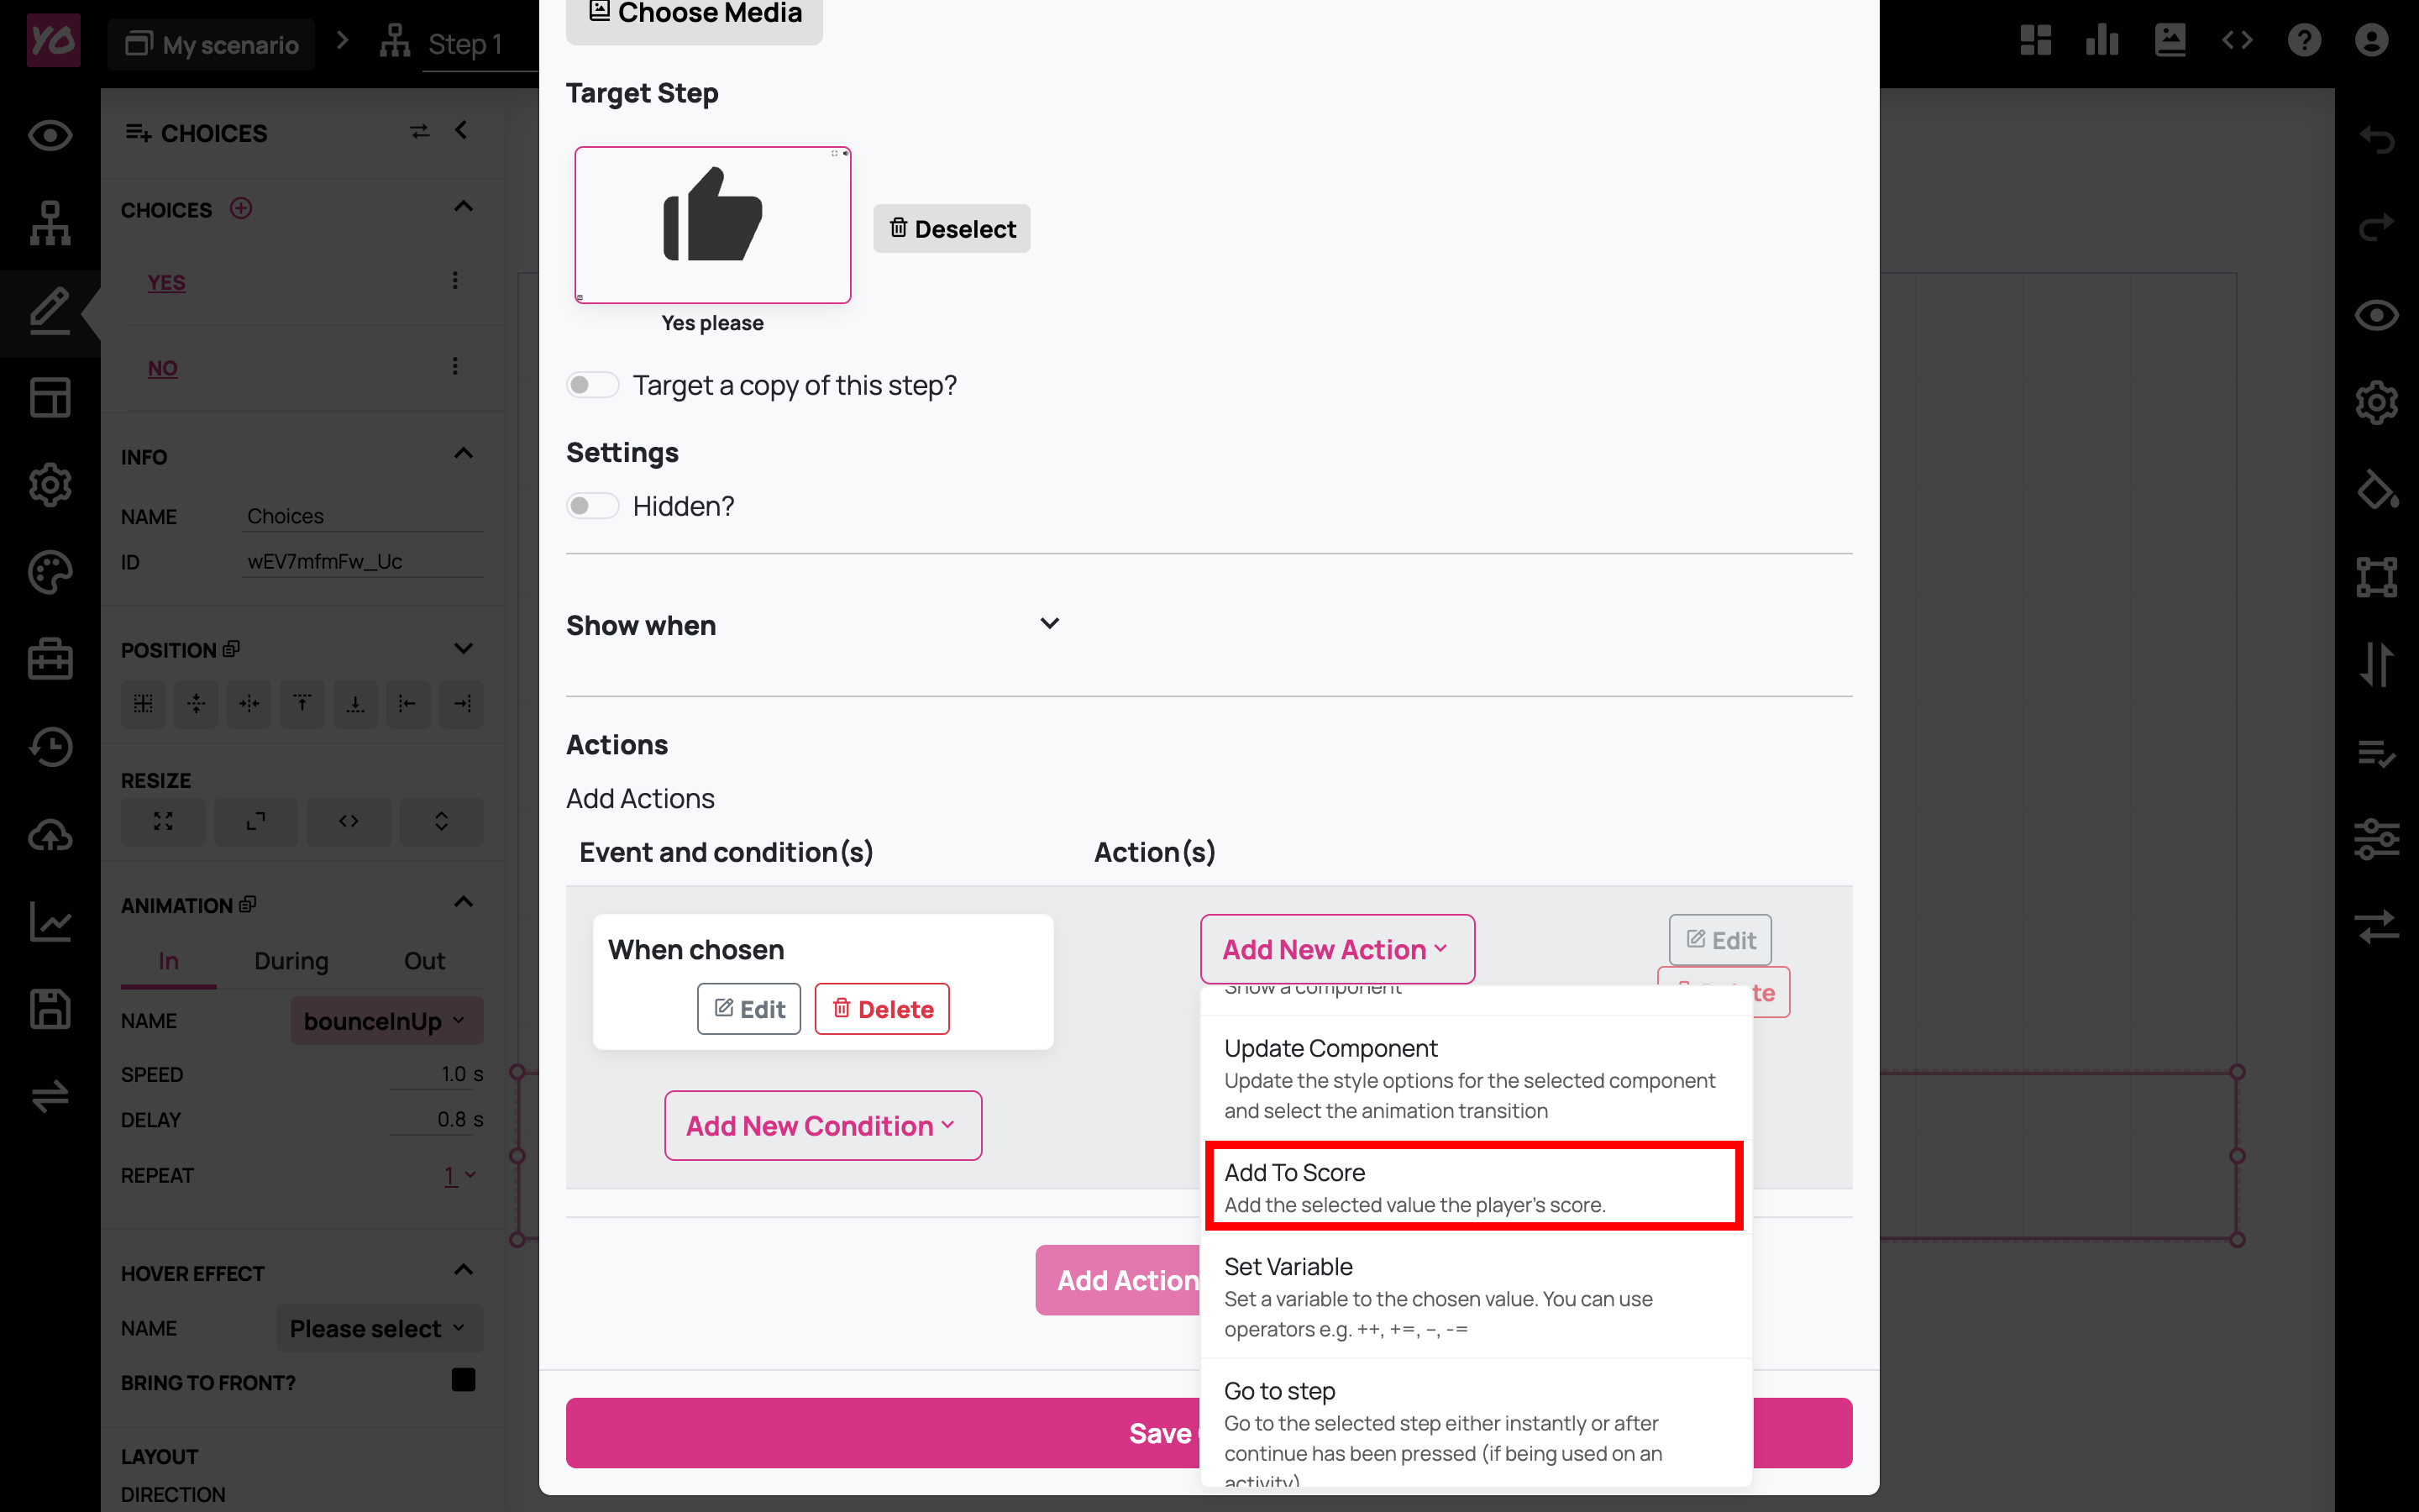Open the analytics bar chart icon

[x=2102, y=41]
